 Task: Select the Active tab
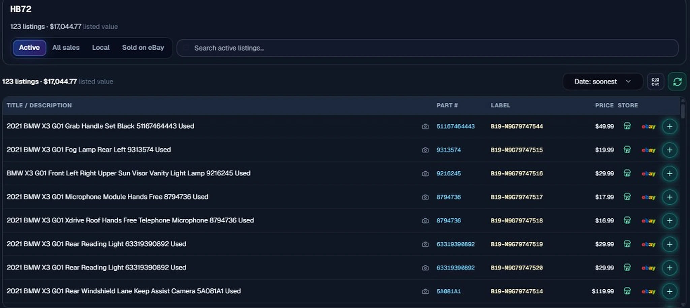coord(29,48)
